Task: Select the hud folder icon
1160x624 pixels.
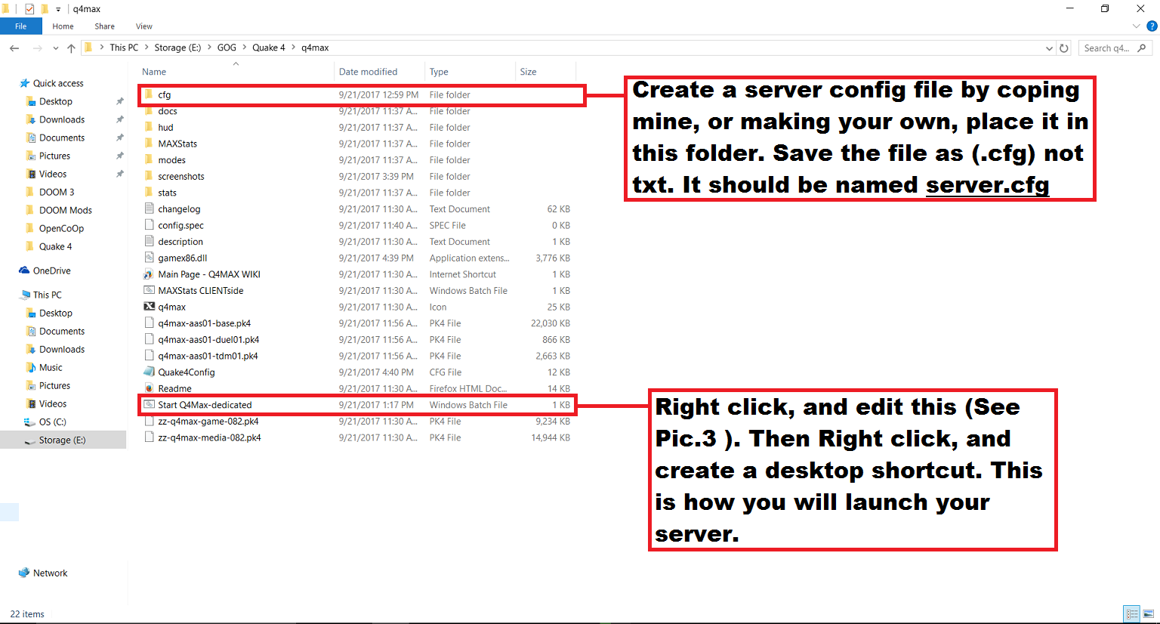Action: coord(149,127)
